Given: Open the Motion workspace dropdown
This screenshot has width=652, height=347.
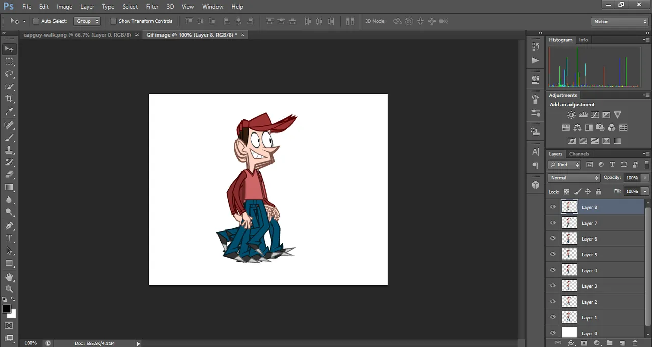Looking at the screenshot, I should tap(620, 21).
